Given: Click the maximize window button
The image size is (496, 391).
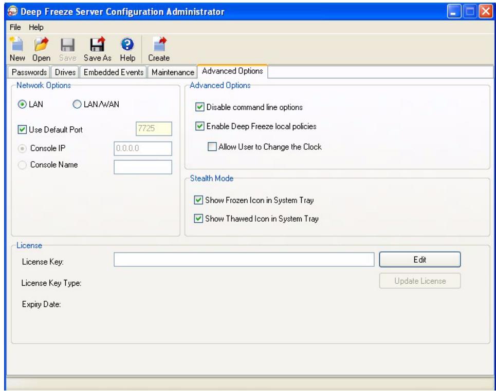Looking at the screenshot, I should pos(470,12).
